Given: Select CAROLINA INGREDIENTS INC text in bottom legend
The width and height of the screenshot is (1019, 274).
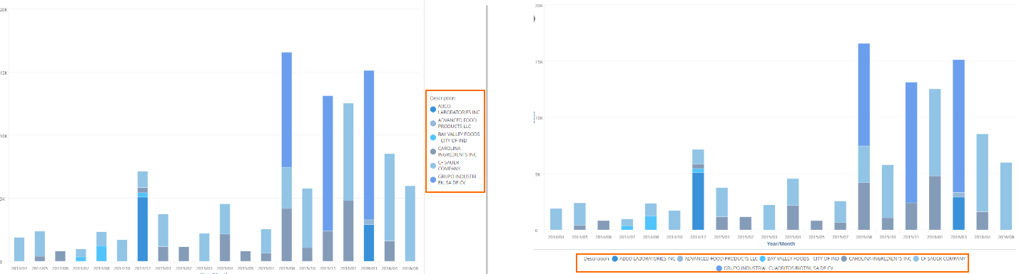Looking at the screenshot, I should click(880, 259).
